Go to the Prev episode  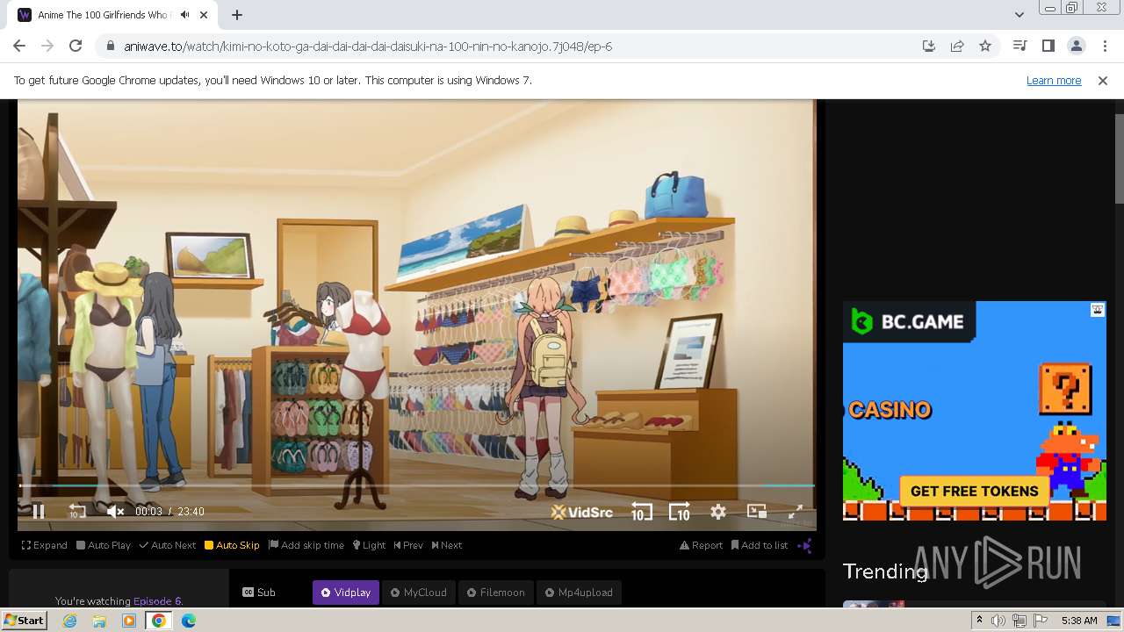(408, 545)
